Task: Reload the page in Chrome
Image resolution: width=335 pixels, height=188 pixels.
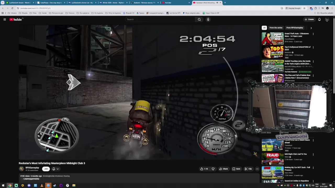Action: (12, 8)
